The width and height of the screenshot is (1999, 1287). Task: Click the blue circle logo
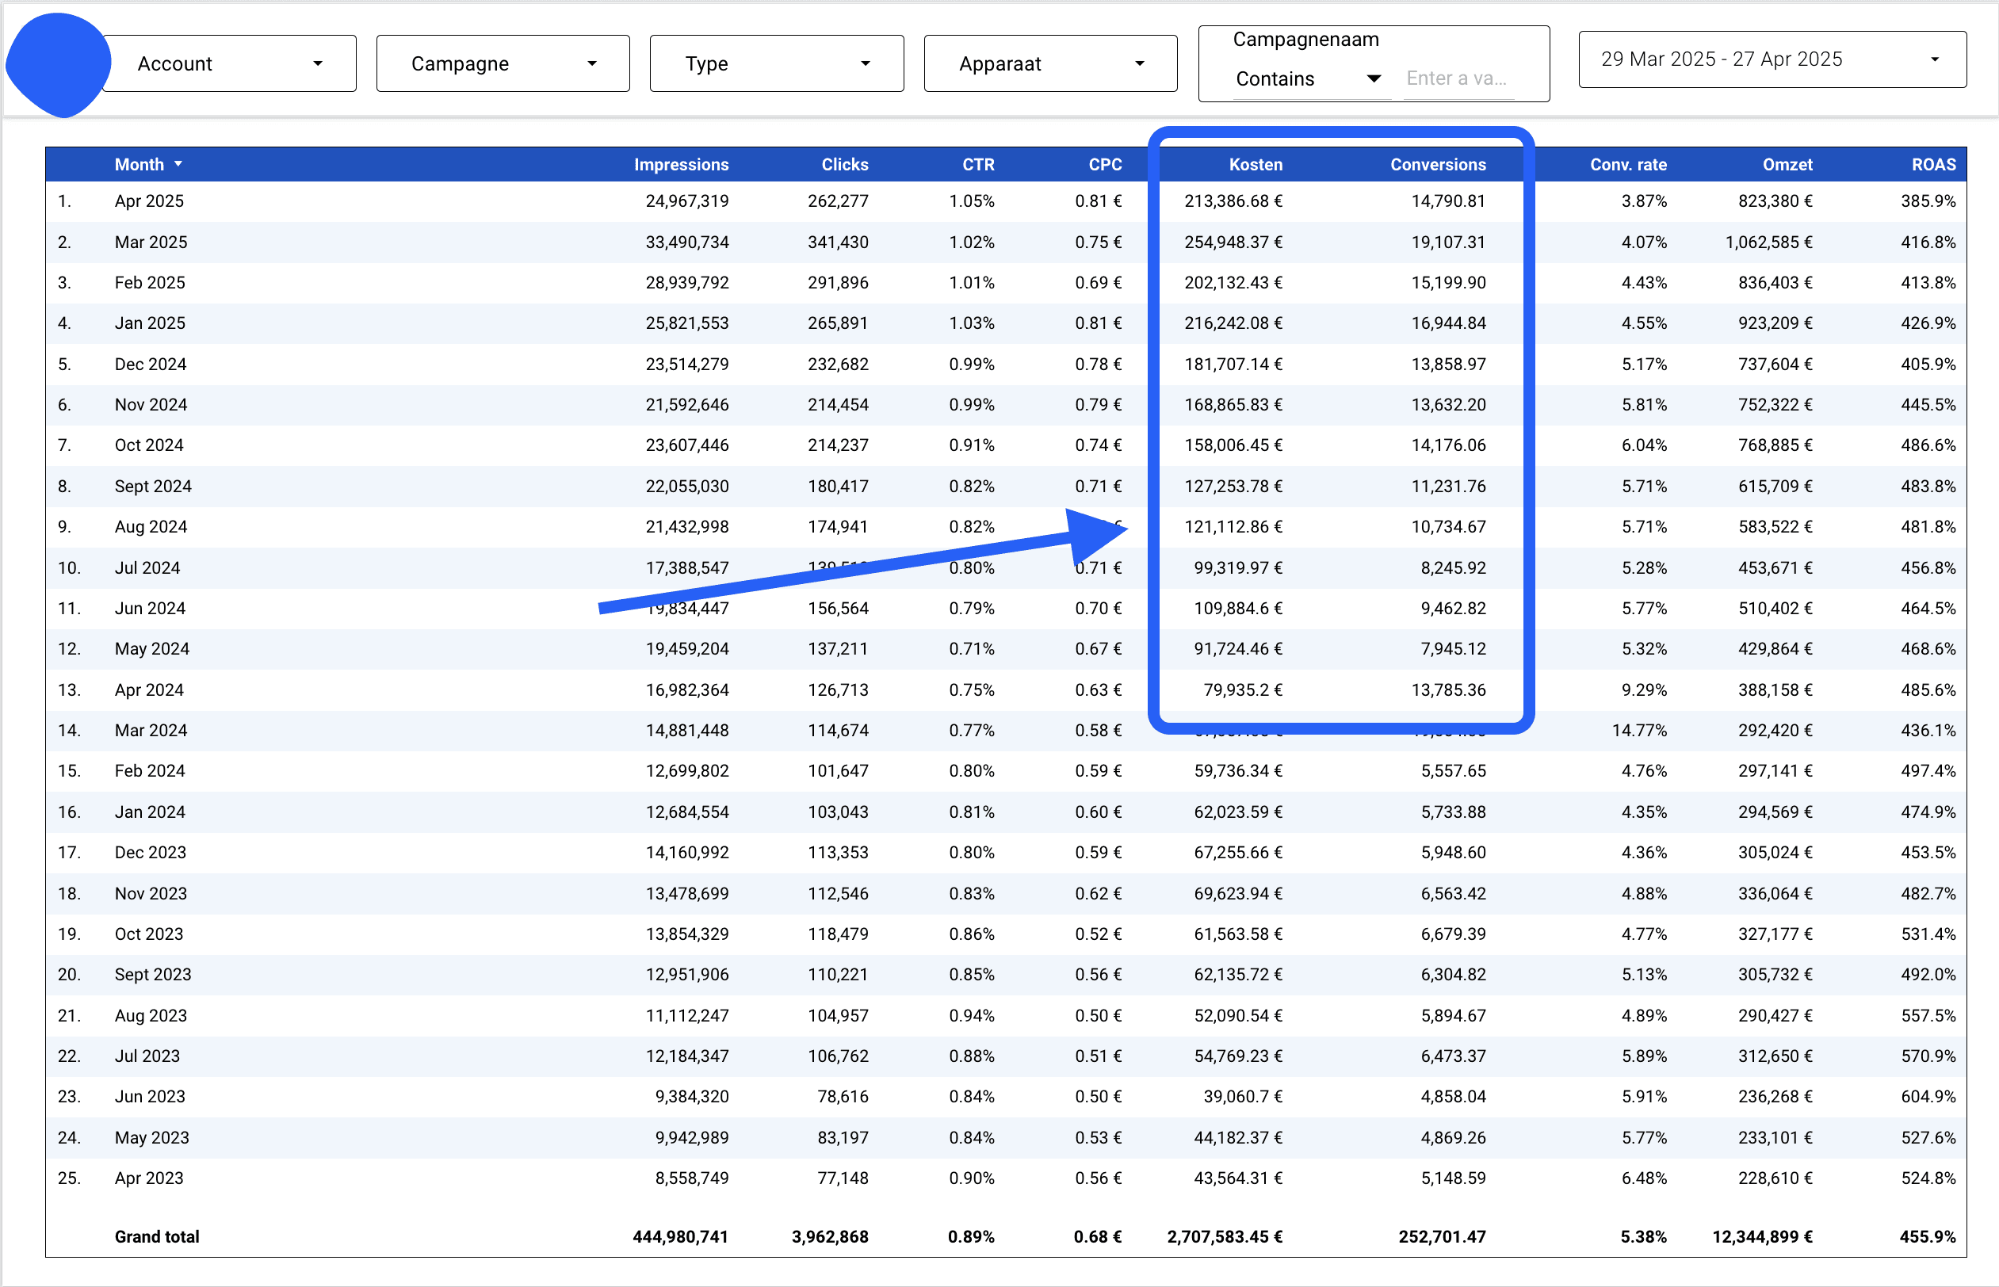(57, 63)
